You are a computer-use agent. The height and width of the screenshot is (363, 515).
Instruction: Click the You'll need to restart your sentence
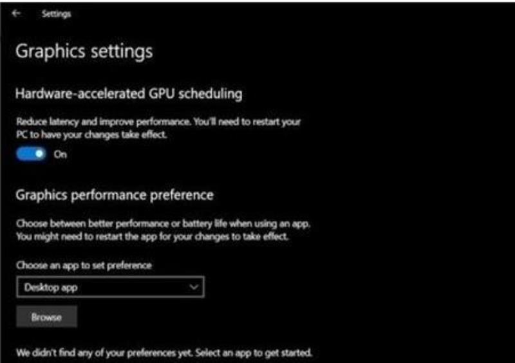(x=247, y=122)
